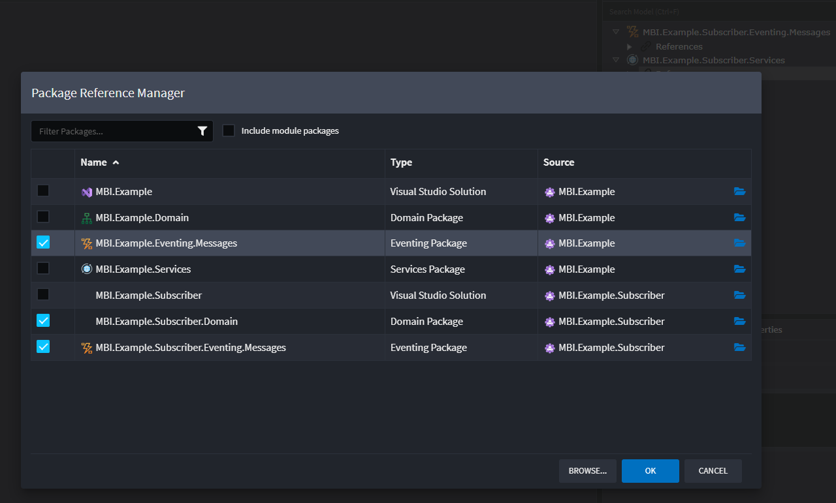Screen dimensions: 836x503
Task: Click eventing icon beside MBI.Example.Eventing.Messages
Action: (87, 243)
